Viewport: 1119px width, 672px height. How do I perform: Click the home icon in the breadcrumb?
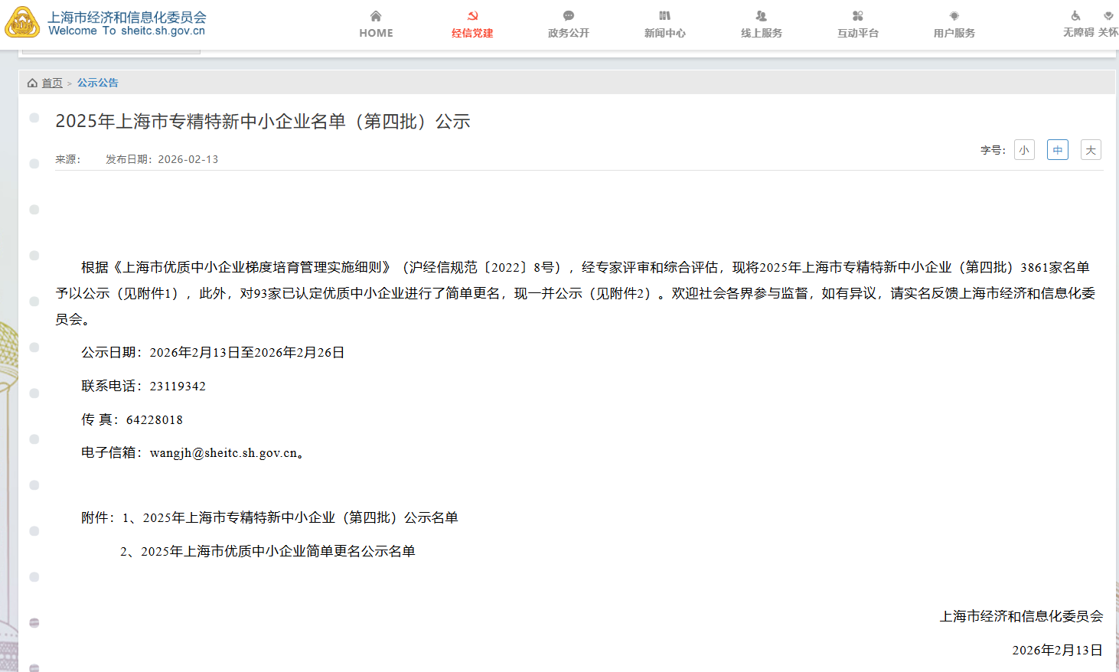32,83
